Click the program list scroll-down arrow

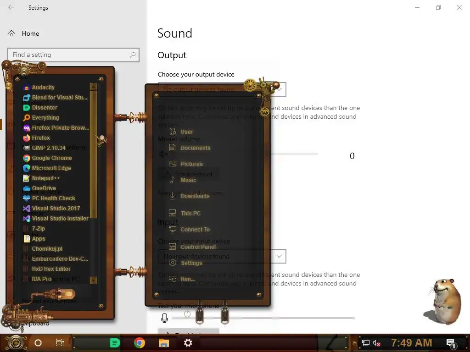tap(93, 280)
